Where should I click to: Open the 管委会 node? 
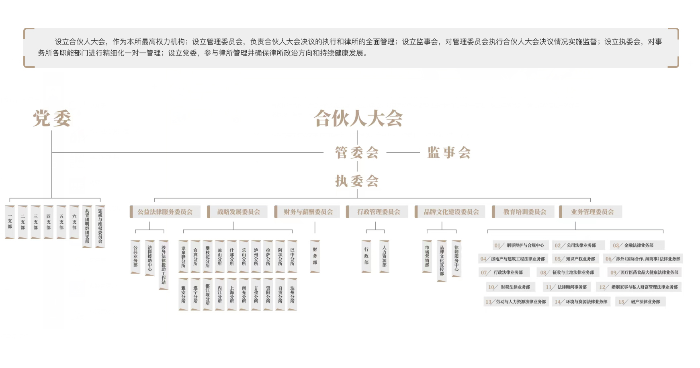[x=357, y=153]
